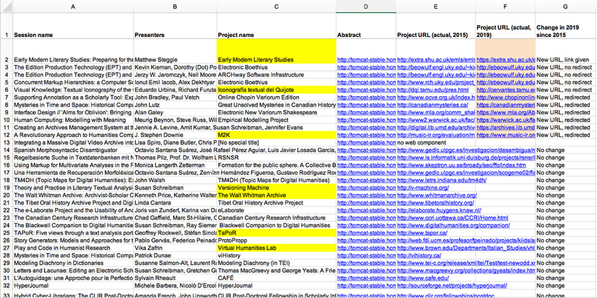The height and width of the screenshot is (298, 597).
Task: Select the 'Versioning Machine' cell
Action: click(277, 188)
